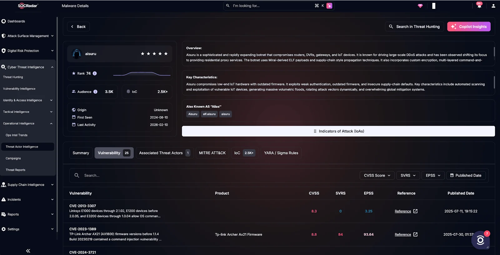This screenshot has height=255, width=500.
Task: Open the floating chat assistant icon
Action: pos(481,240)
